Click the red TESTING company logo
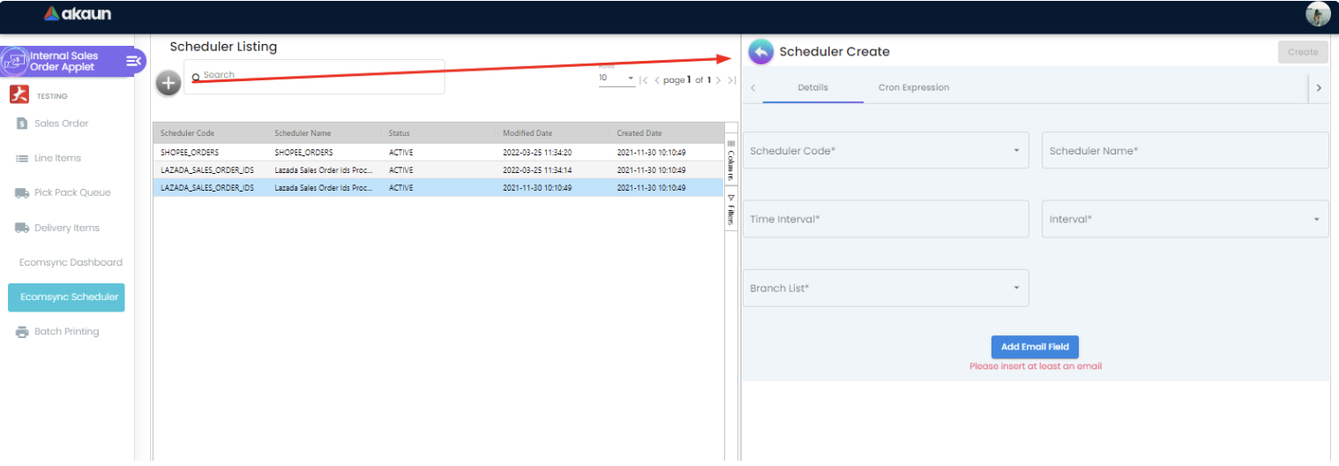The width and height of the screenshot is (1339, 466). [19, 94]
